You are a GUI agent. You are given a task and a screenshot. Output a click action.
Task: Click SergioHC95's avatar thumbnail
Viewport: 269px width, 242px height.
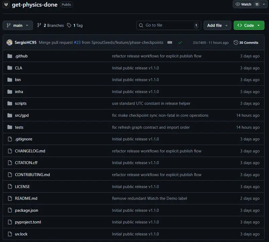9,43
